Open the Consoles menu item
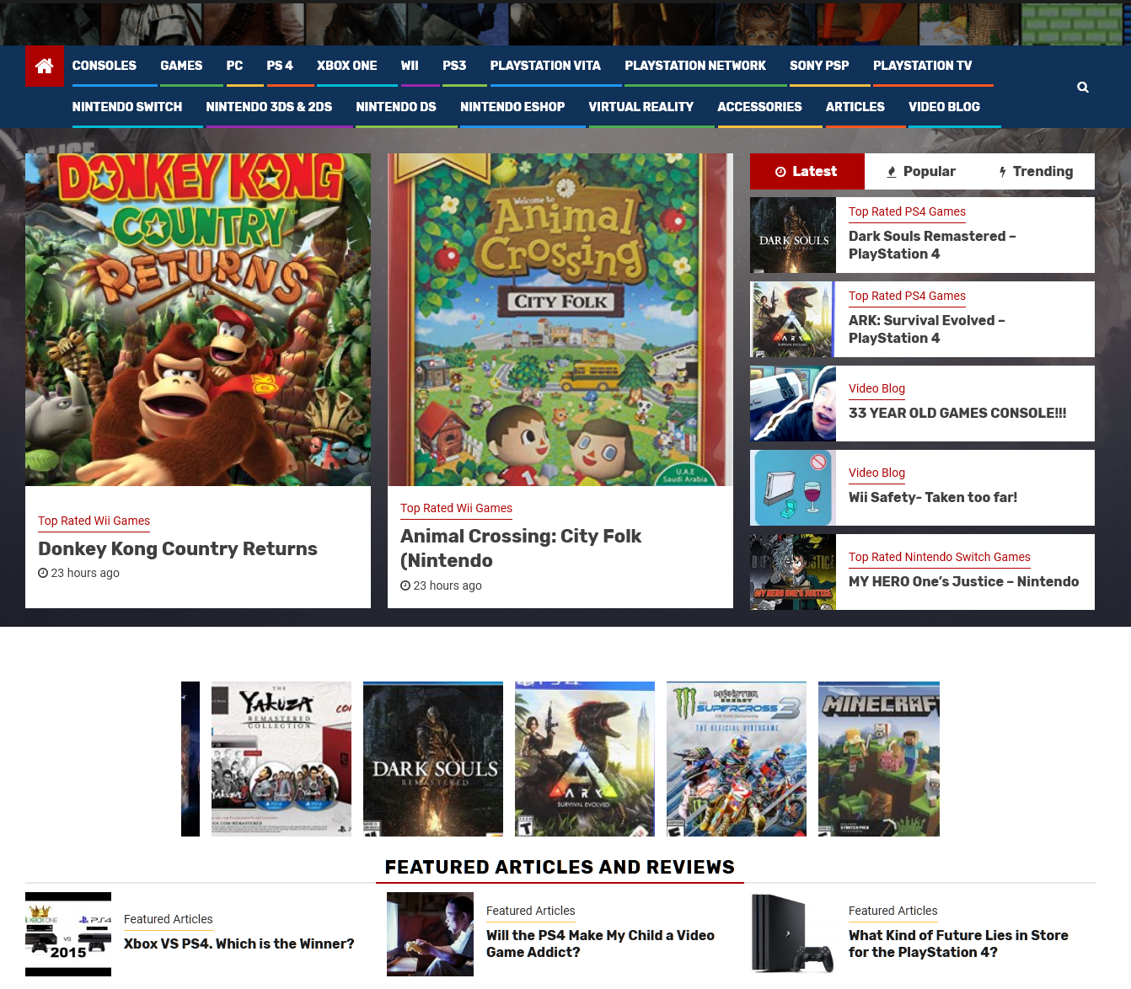This screenshot has width=1131, height=989. point(105,66)
